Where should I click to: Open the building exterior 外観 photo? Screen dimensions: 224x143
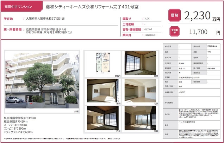click(x=42, y=81)
